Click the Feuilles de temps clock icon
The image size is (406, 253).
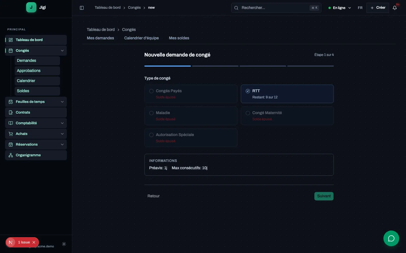coord(11,102)
